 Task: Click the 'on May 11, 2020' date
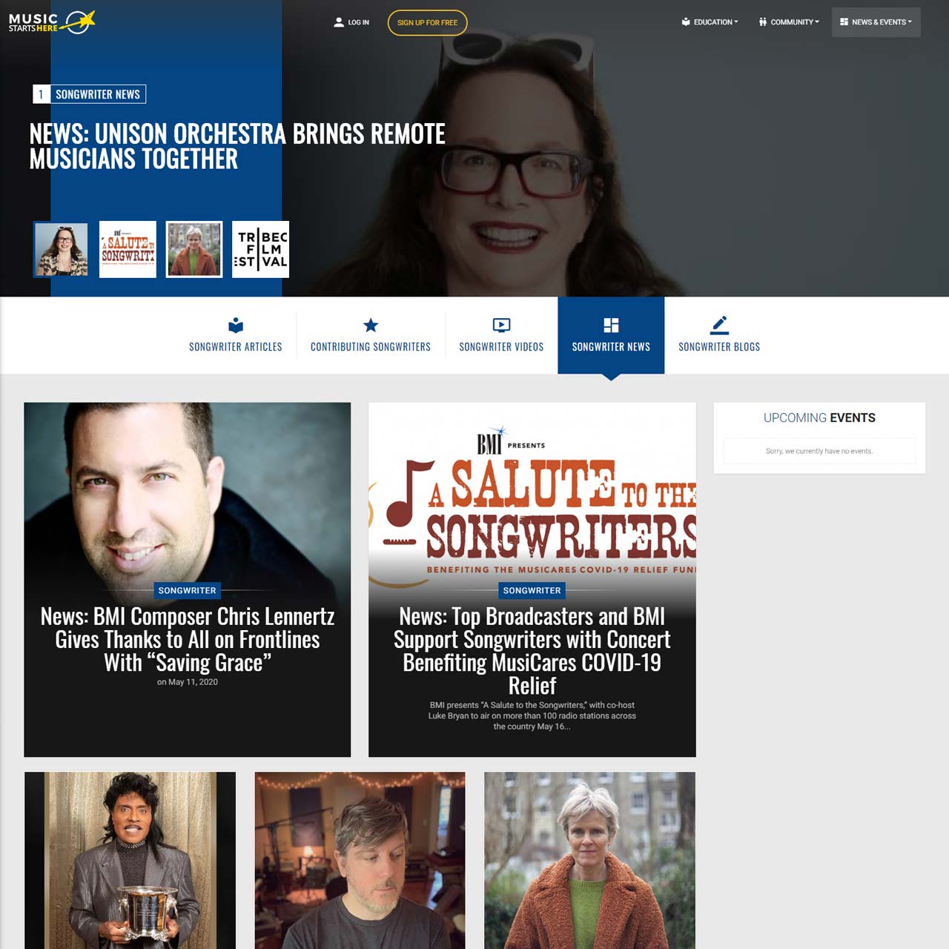point(188,682)
